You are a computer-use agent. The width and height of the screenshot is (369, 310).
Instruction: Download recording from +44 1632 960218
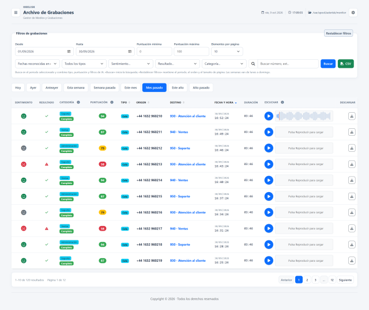coord(352,244)
